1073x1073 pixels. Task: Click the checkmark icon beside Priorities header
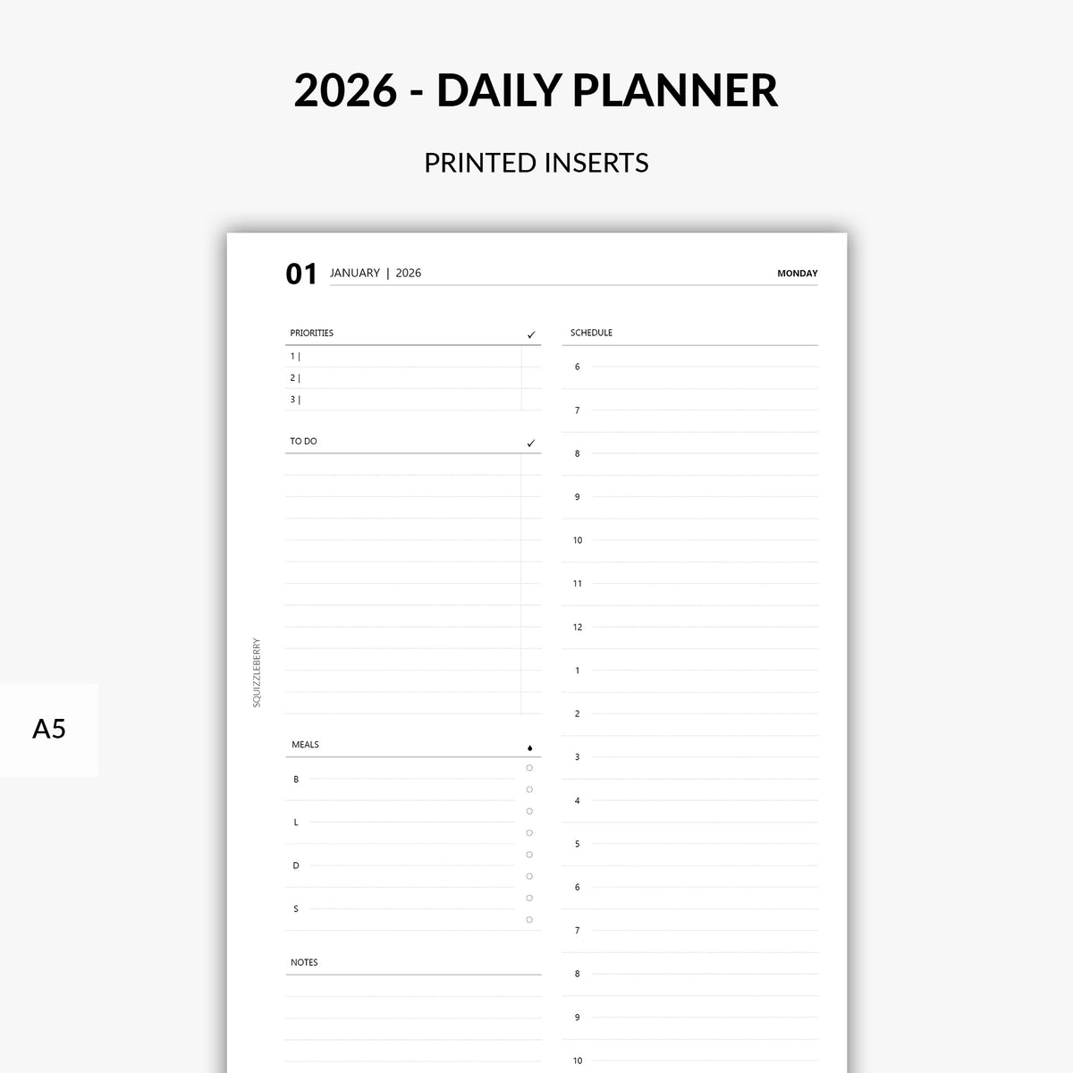click(x=531, y=335)
